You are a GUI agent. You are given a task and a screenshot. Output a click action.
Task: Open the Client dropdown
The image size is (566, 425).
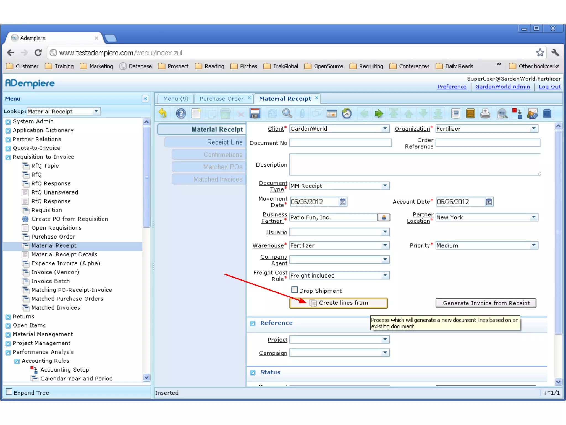(x=385, y=129)
